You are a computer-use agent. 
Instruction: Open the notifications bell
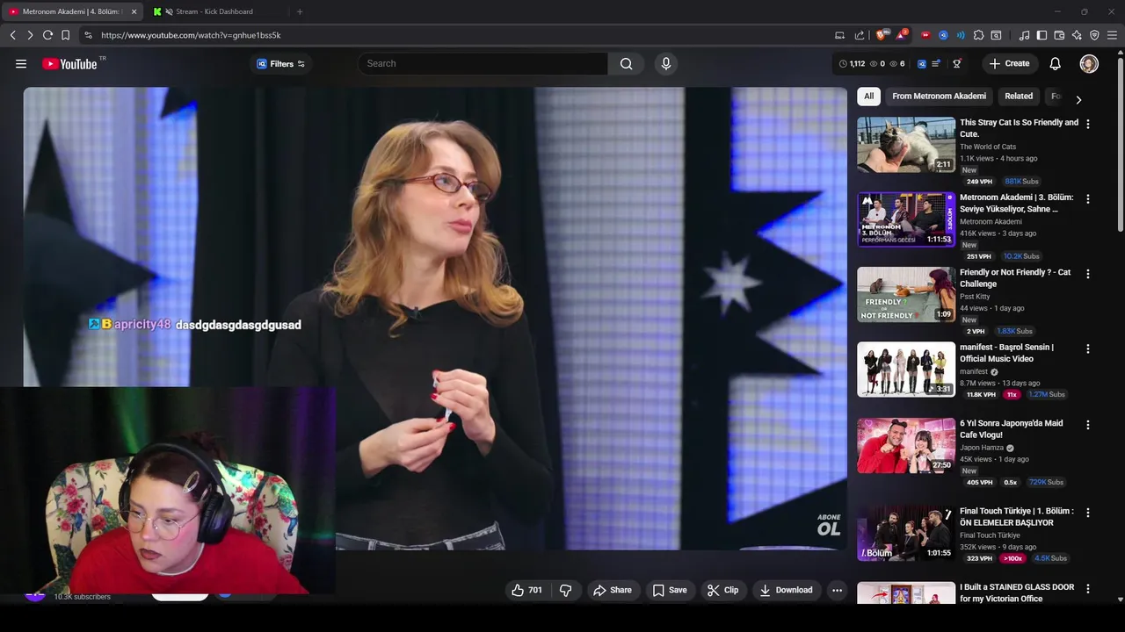(x=1056, y=63)
